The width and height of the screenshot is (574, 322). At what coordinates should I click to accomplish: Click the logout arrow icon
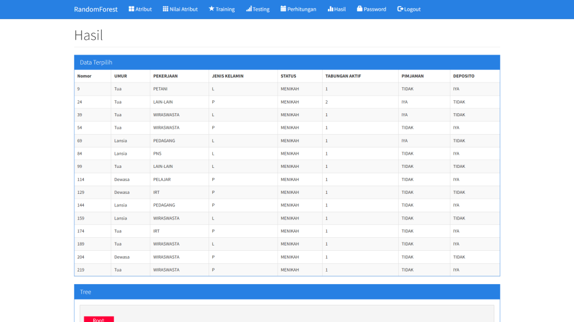click(400, 9)
